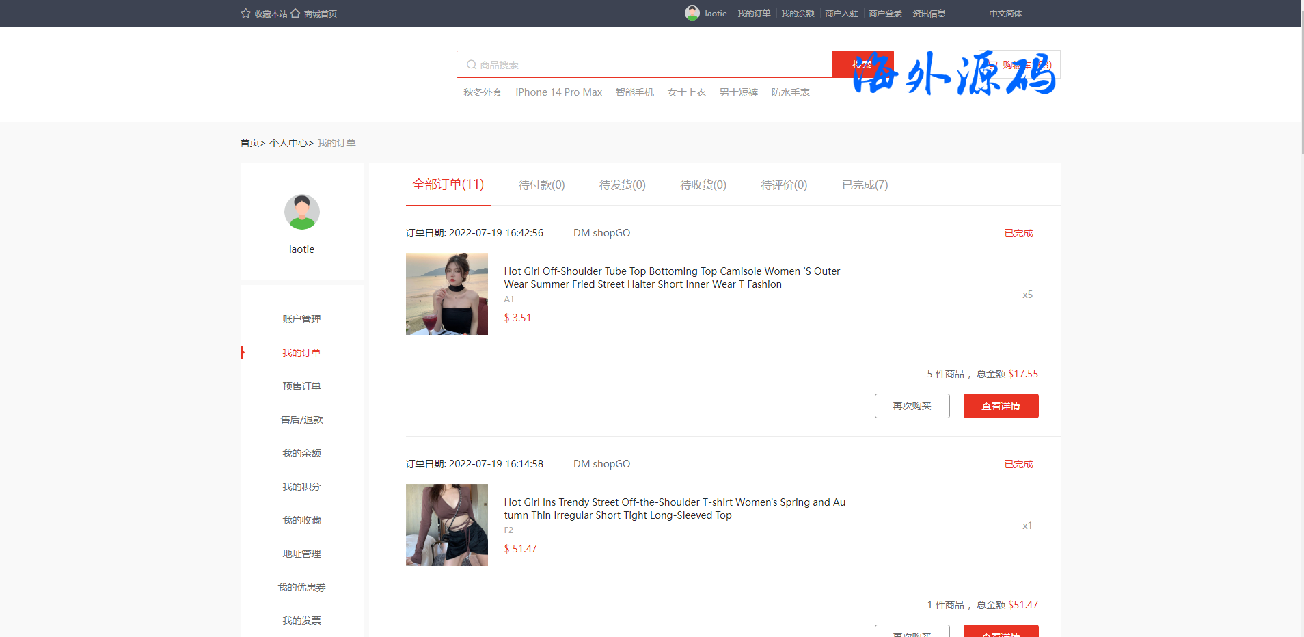This screenshot has height=637, width=1304.
Task: Go to 账户管理 in the sidebar
Action: pos(301,319)
